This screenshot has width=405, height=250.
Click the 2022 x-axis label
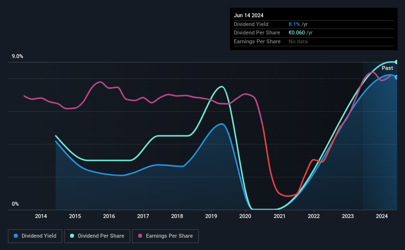[x=314, y=216]
